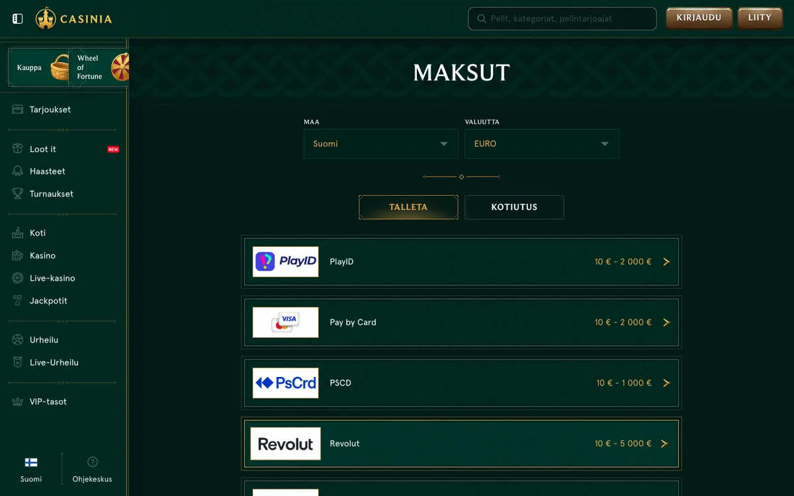Click the Kasino label in the sidebar
Image resolution: width=794 pixels, height=496 pixels.
point(42,255)
